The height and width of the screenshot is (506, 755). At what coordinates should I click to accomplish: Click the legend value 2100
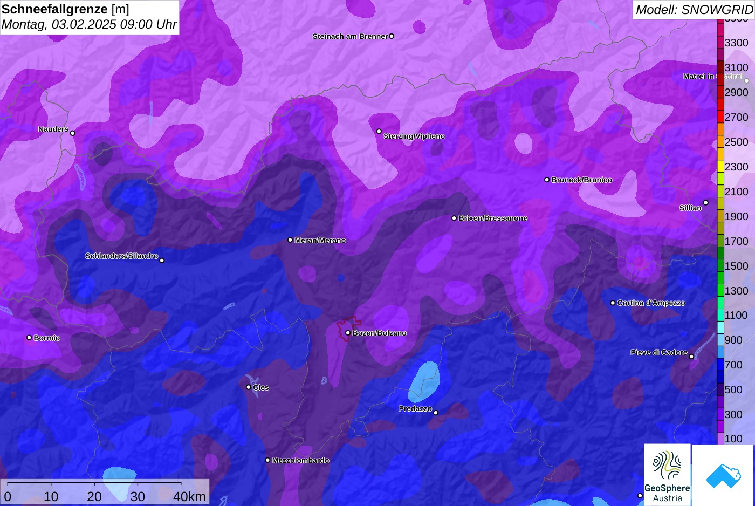point(736,192)
